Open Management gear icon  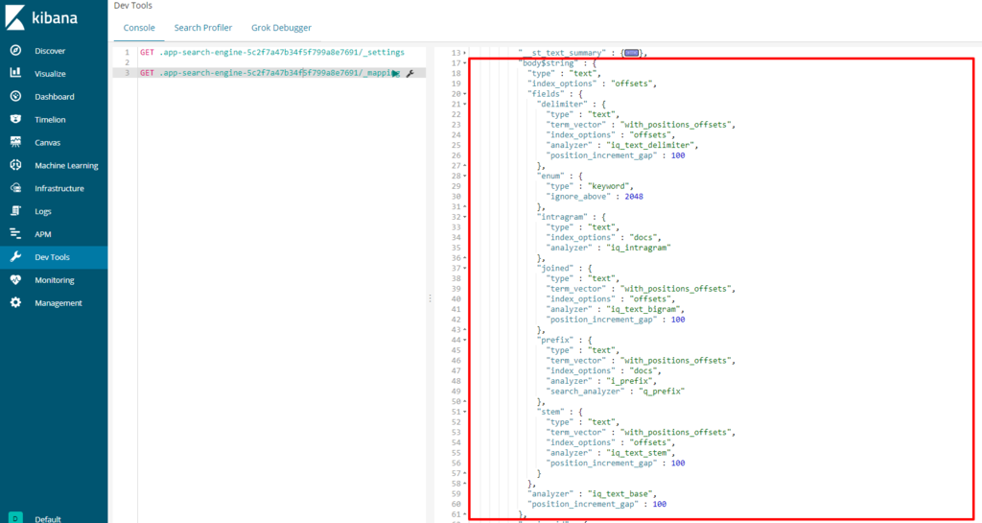pyautogui.click(x=15, y=302)
